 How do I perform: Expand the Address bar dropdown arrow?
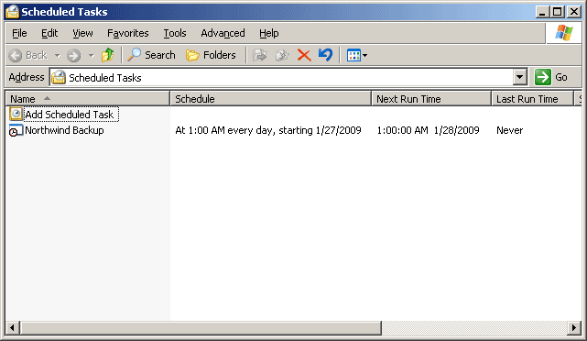tap(519, 78)
